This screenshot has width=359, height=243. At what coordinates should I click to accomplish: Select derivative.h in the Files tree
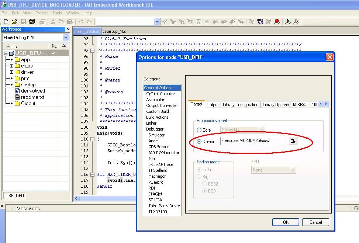[x=34, y=91]
